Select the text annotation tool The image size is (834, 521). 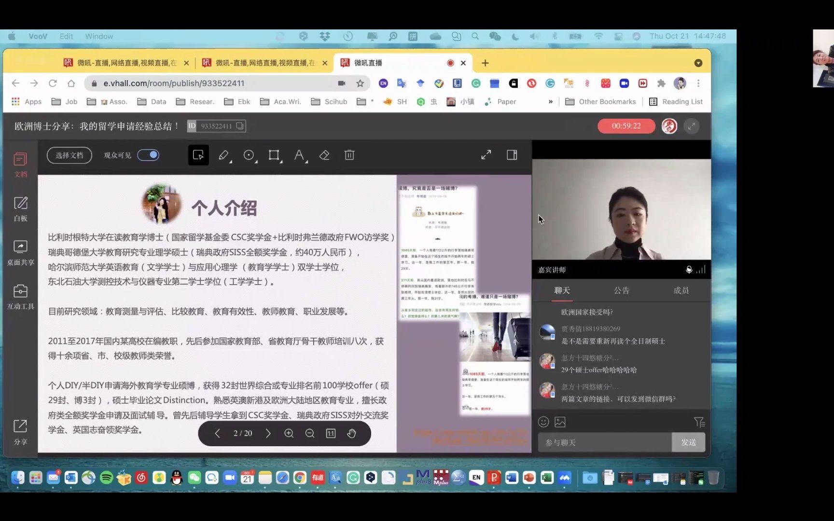tap(299, 155)
